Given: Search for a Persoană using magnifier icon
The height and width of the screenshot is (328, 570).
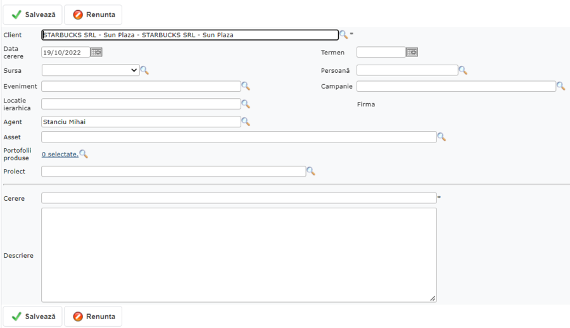Looking at the screenshot, I should coord(463,70).
